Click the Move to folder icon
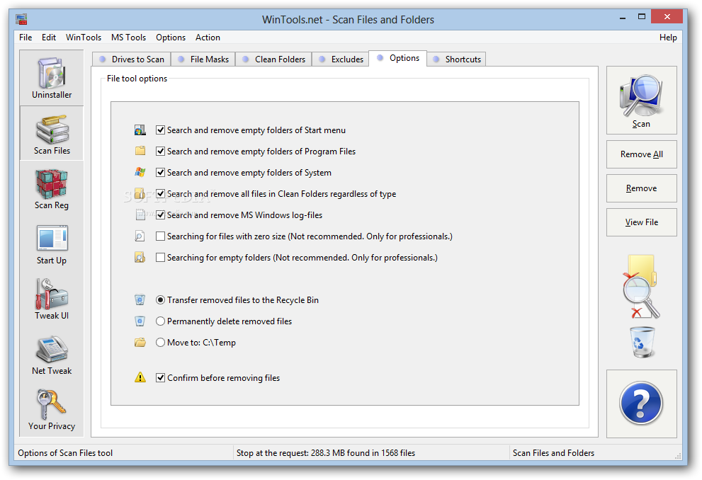The height and width of the screenshot is (480, 702). tap(140, 343)
